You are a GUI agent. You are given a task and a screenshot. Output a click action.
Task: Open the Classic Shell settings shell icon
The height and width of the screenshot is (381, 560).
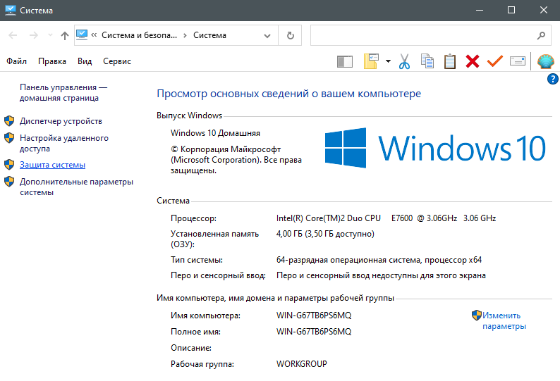point(546,62)
